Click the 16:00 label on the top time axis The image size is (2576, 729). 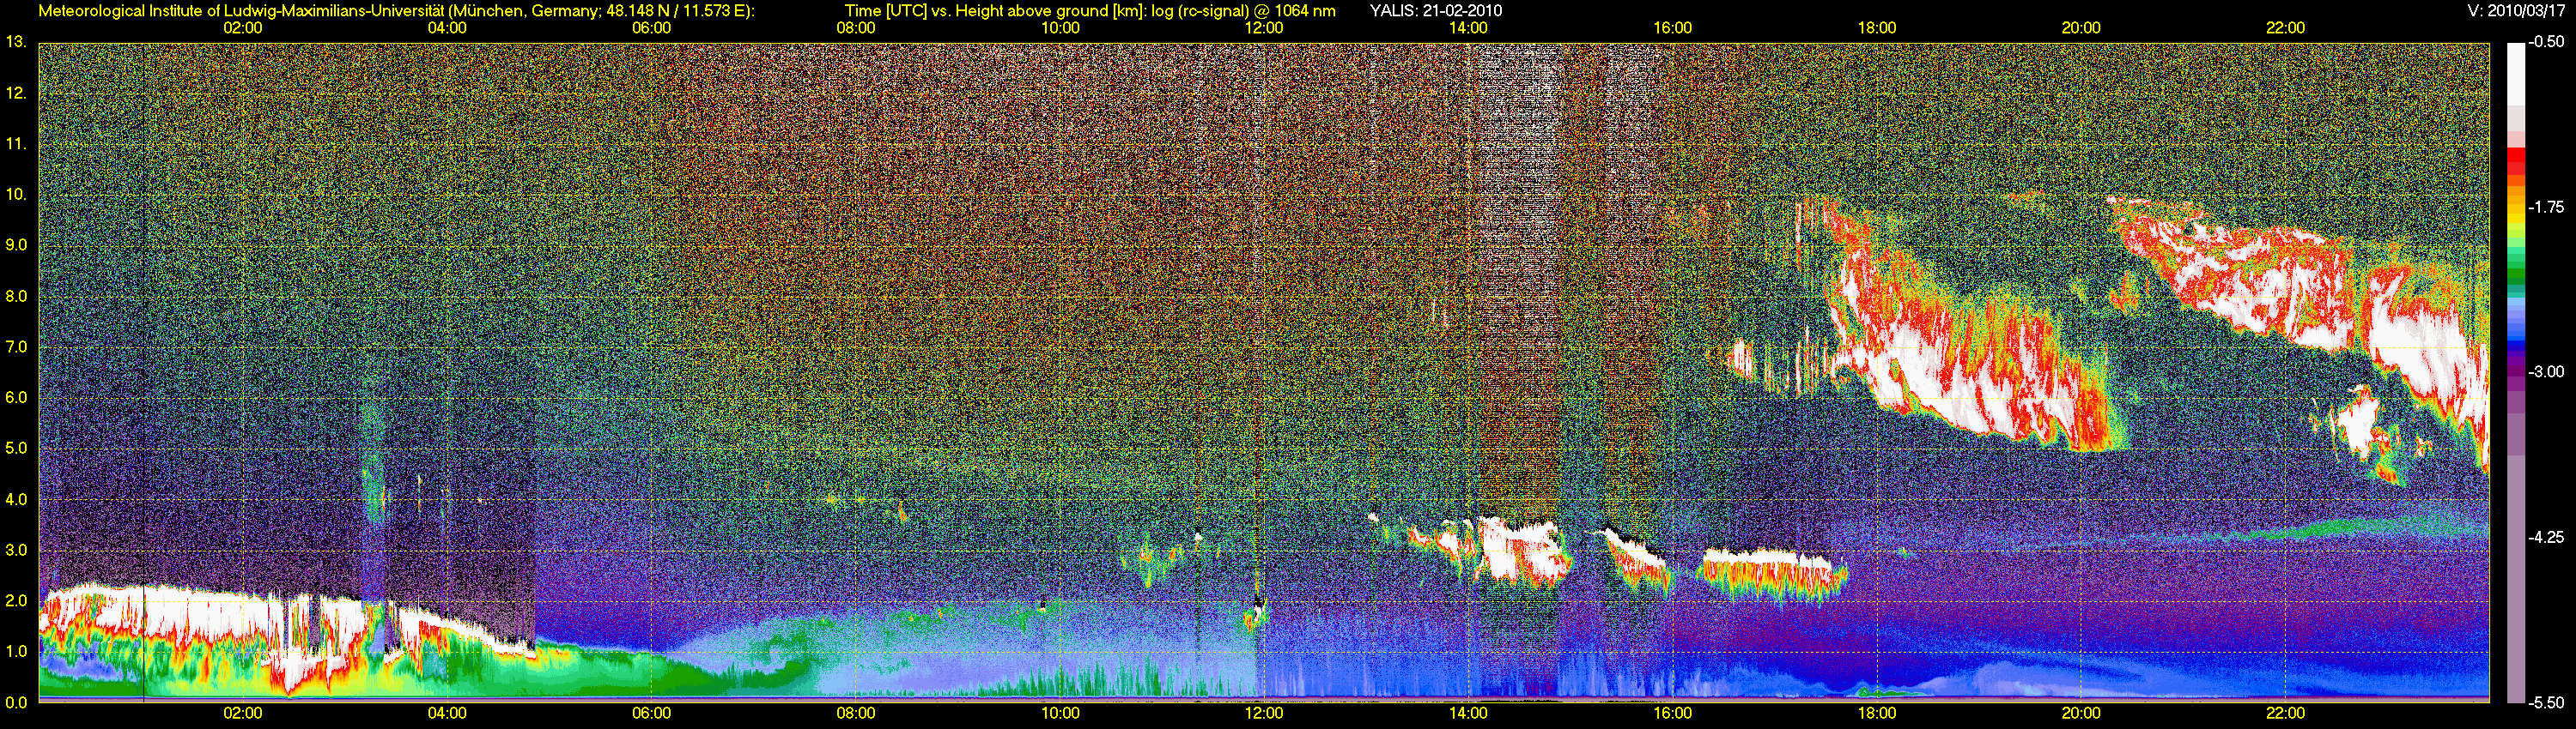pos(1673,28)
